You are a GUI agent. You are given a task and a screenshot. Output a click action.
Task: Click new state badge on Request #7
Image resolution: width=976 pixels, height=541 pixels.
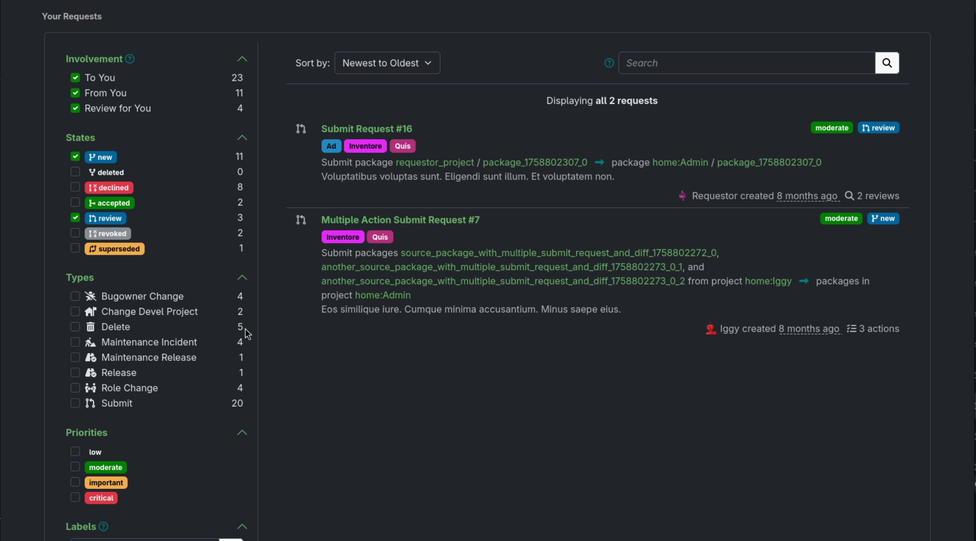[883, 219]
